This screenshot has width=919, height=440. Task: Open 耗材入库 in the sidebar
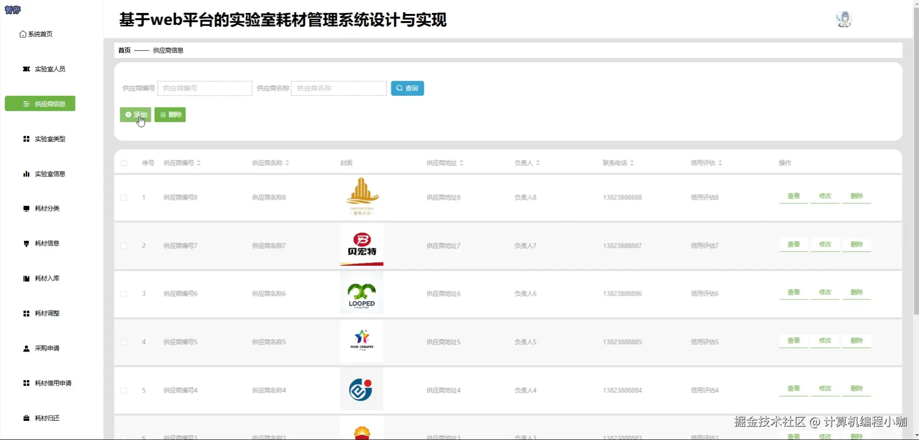click(x=47, y=278)
